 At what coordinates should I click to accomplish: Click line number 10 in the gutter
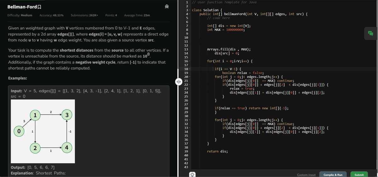coord(186,38)
